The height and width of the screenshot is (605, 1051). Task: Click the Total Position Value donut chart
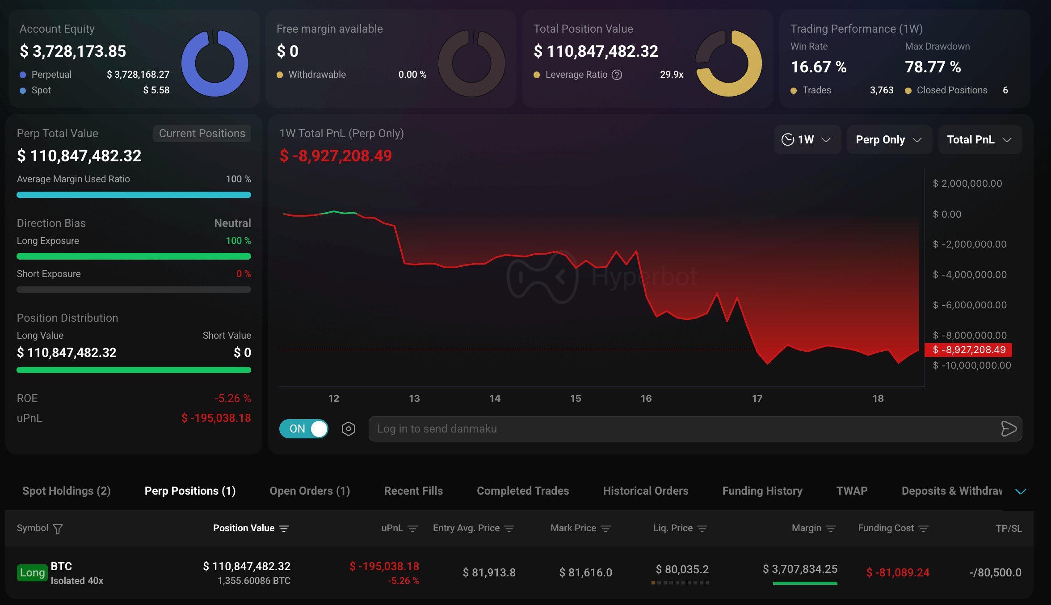click(728, 63)
